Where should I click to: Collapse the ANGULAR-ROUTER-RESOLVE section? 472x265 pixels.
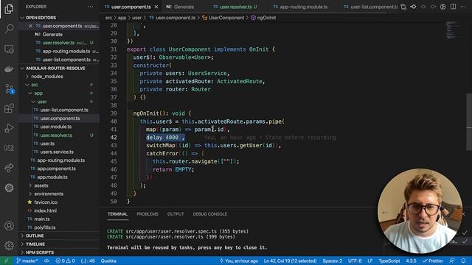coord(59,68)
